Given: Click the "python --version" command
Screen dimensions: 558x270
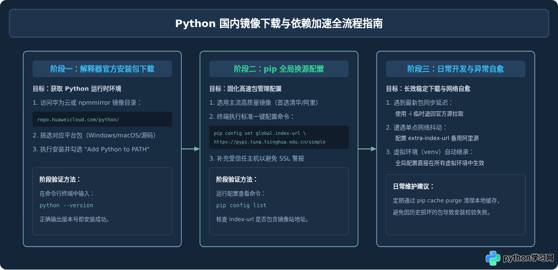Looking at the screenshot, I should click(66, 205).
